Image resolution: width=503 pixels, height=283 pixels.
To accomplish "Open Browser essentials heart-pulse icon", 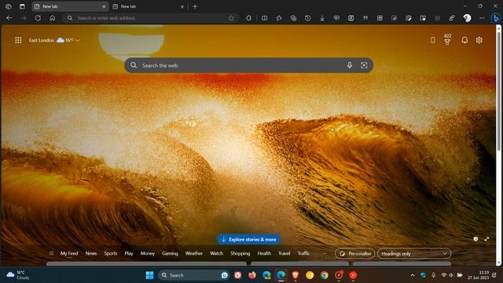I will click(336, 18).
